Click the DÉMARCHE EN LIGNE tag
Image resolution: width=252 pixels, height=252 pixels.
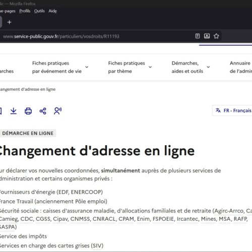(28, 133)
